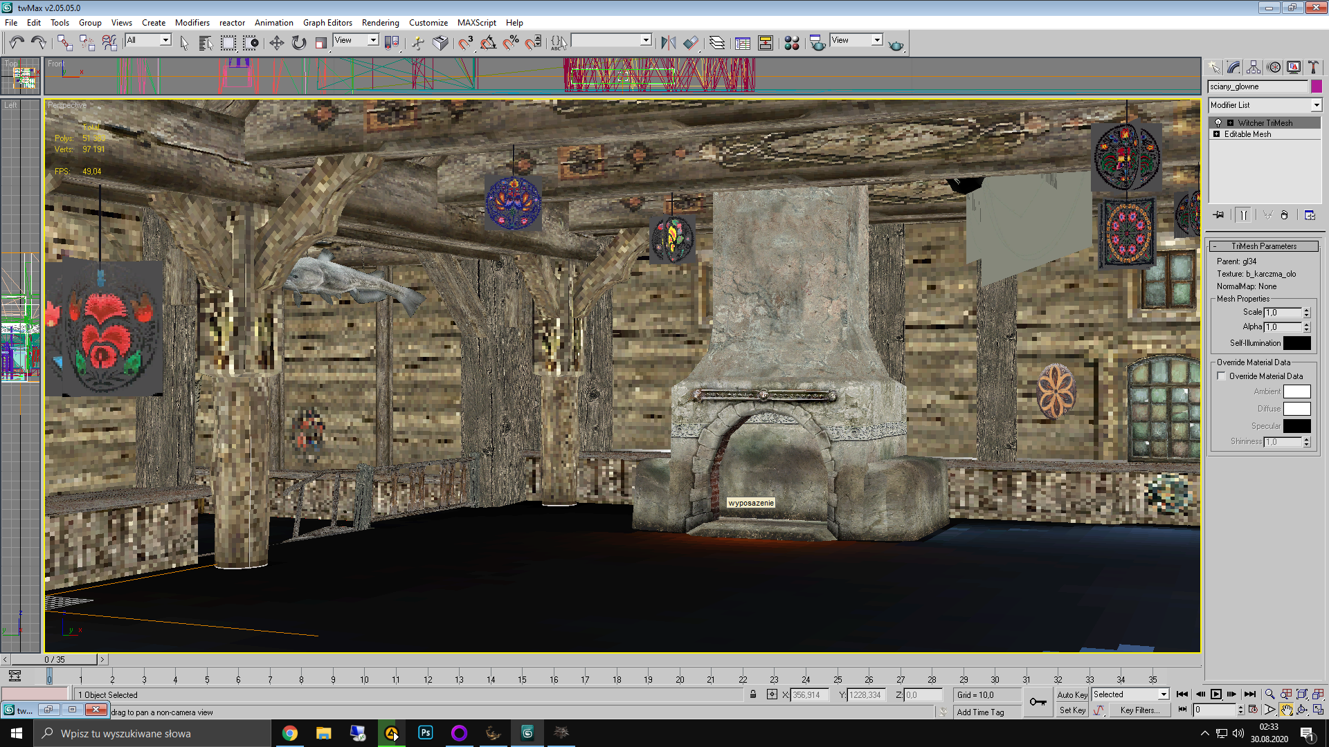
Task: Toggle Angle Snap
Action: click(488, 43)
